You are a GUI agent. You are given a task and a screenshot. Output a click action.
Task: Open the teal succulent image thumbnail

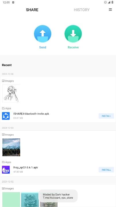click(x=30, y=200)
